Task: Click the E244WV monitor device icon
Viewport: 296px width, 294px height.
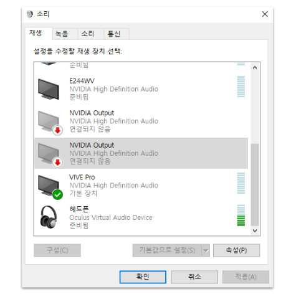Action: coord(49,89)
